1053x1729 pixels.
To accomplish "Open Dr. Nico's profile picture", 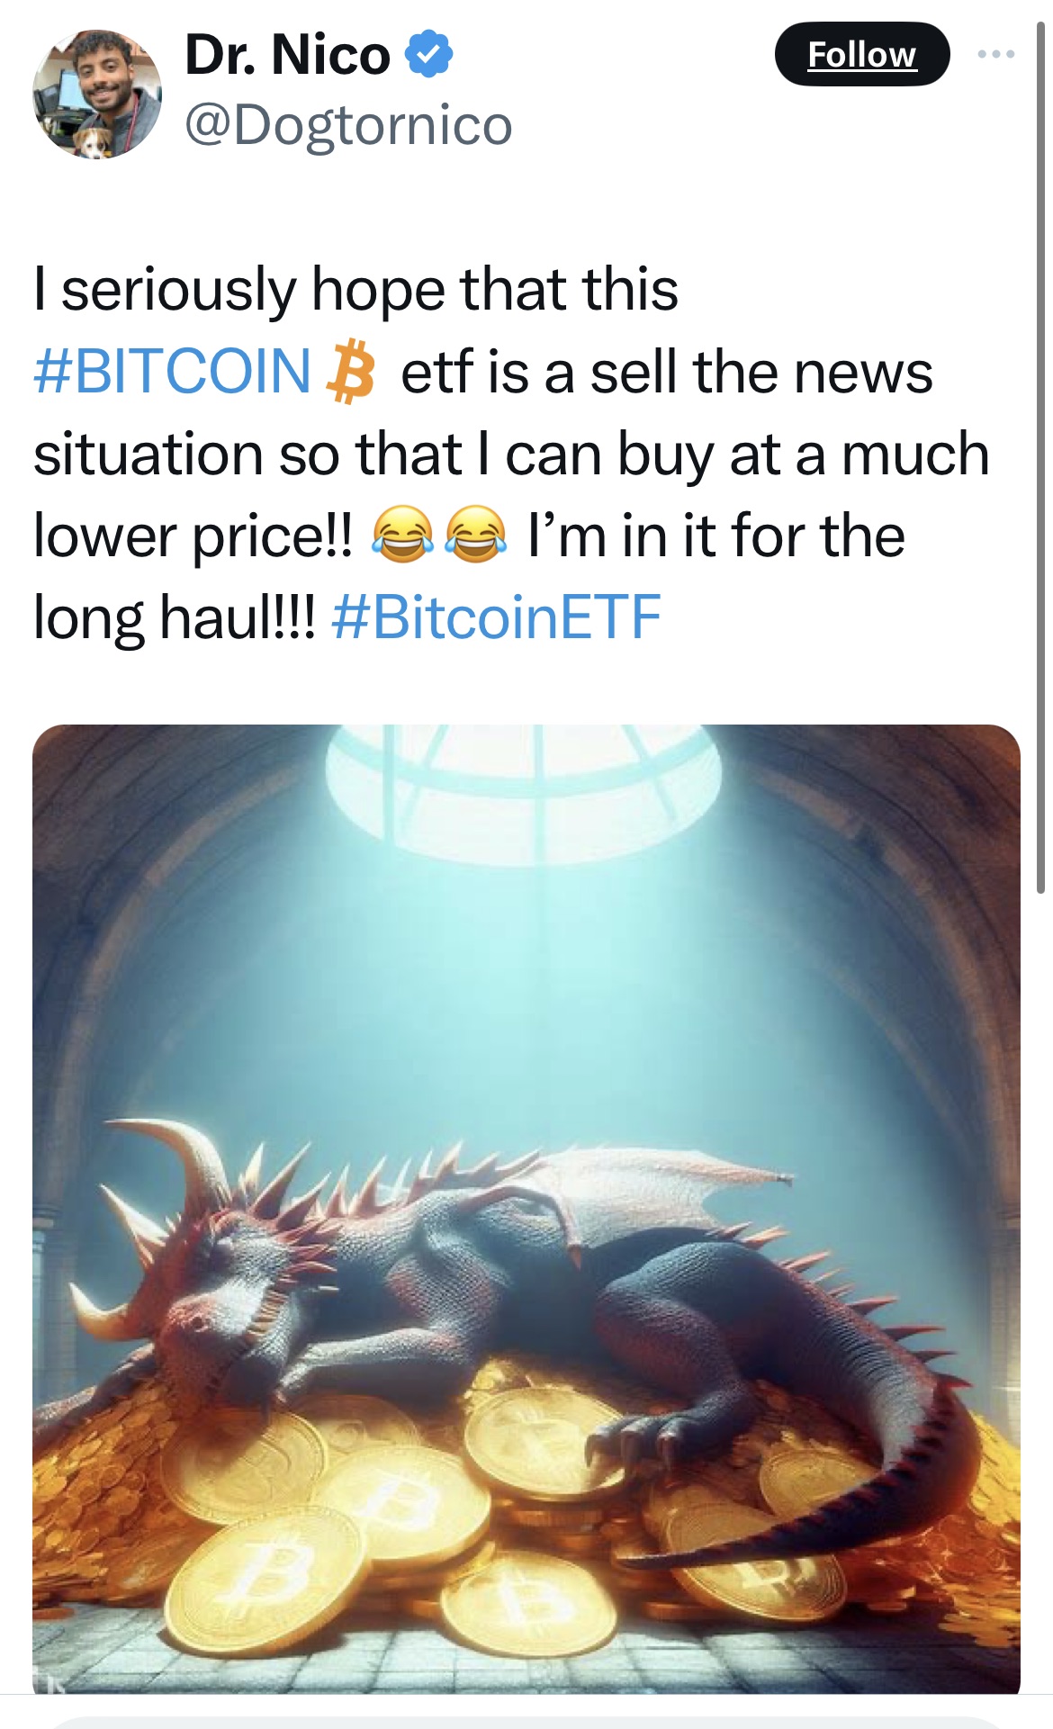I will (97, 94).
